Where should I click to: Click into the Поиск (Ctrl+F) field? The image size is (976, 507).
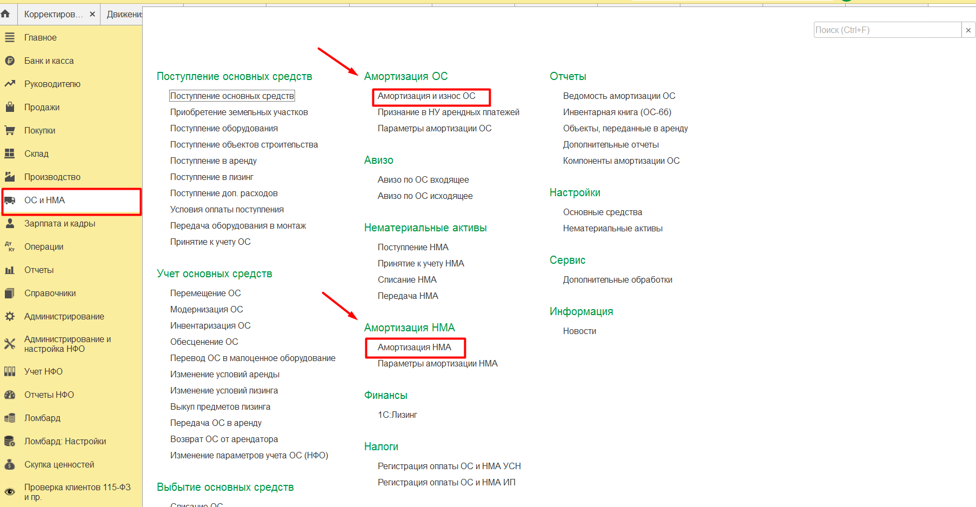coord(886,30)
